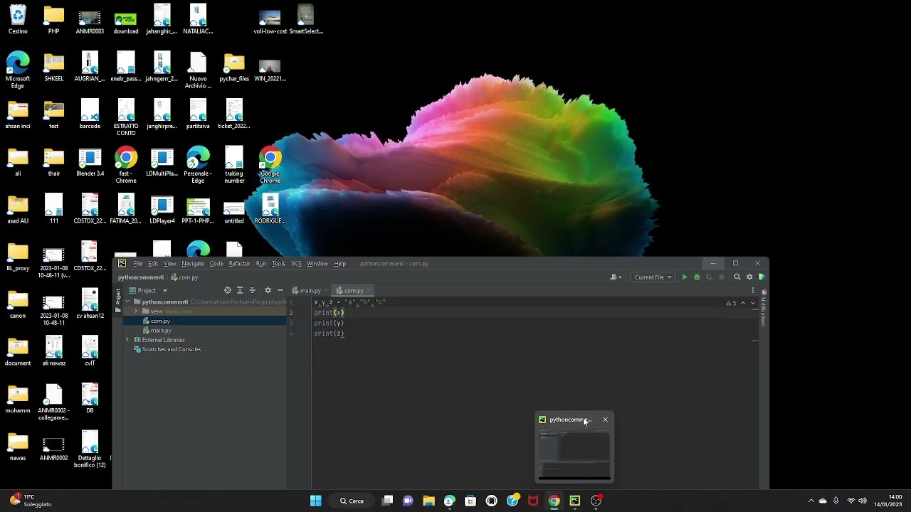Open Task View on taskbar
Screen dimensions: 911x512
(x=387, y=501)
